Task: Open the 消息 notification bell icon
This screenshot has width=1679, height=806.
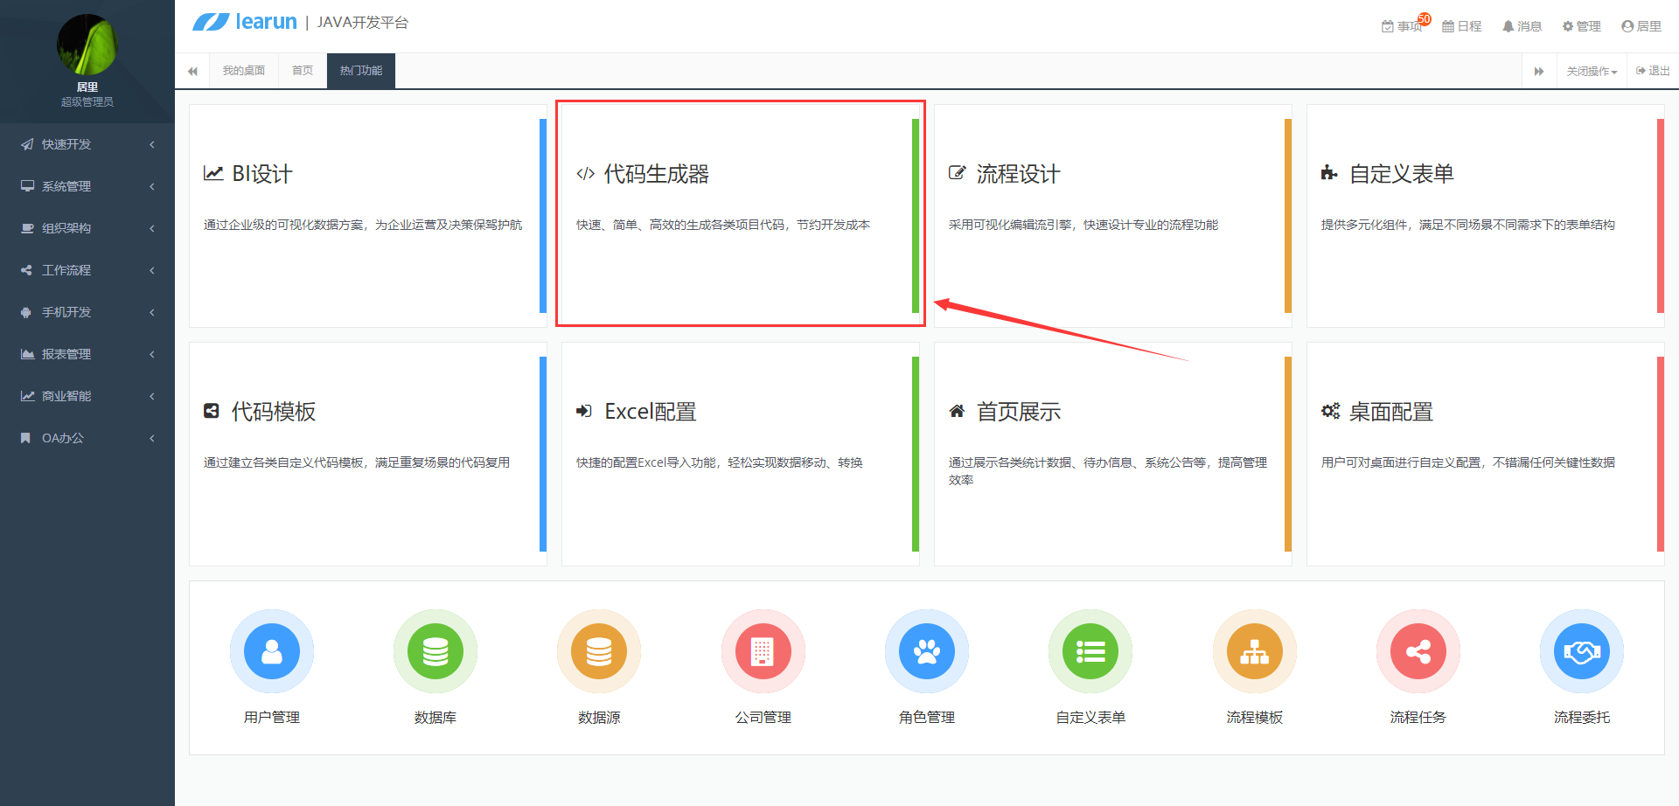Action: [x=1522, y=25]
